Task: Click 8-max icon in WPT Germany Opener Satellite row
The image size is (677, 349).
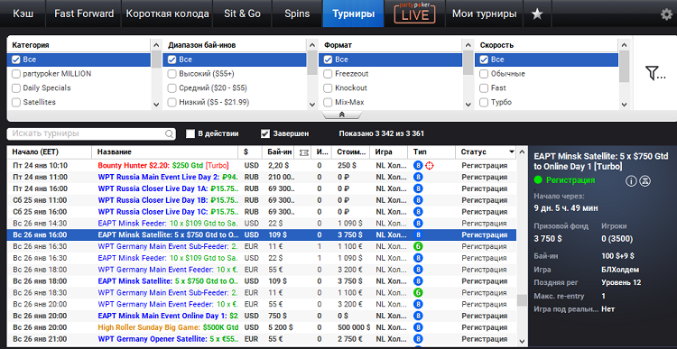Action: pos(418,339)
